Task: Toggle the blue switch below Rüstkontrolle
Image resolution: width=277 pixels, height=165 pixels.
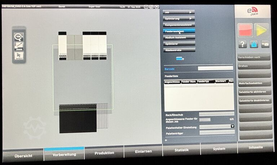Action: [x=180, y=58]
